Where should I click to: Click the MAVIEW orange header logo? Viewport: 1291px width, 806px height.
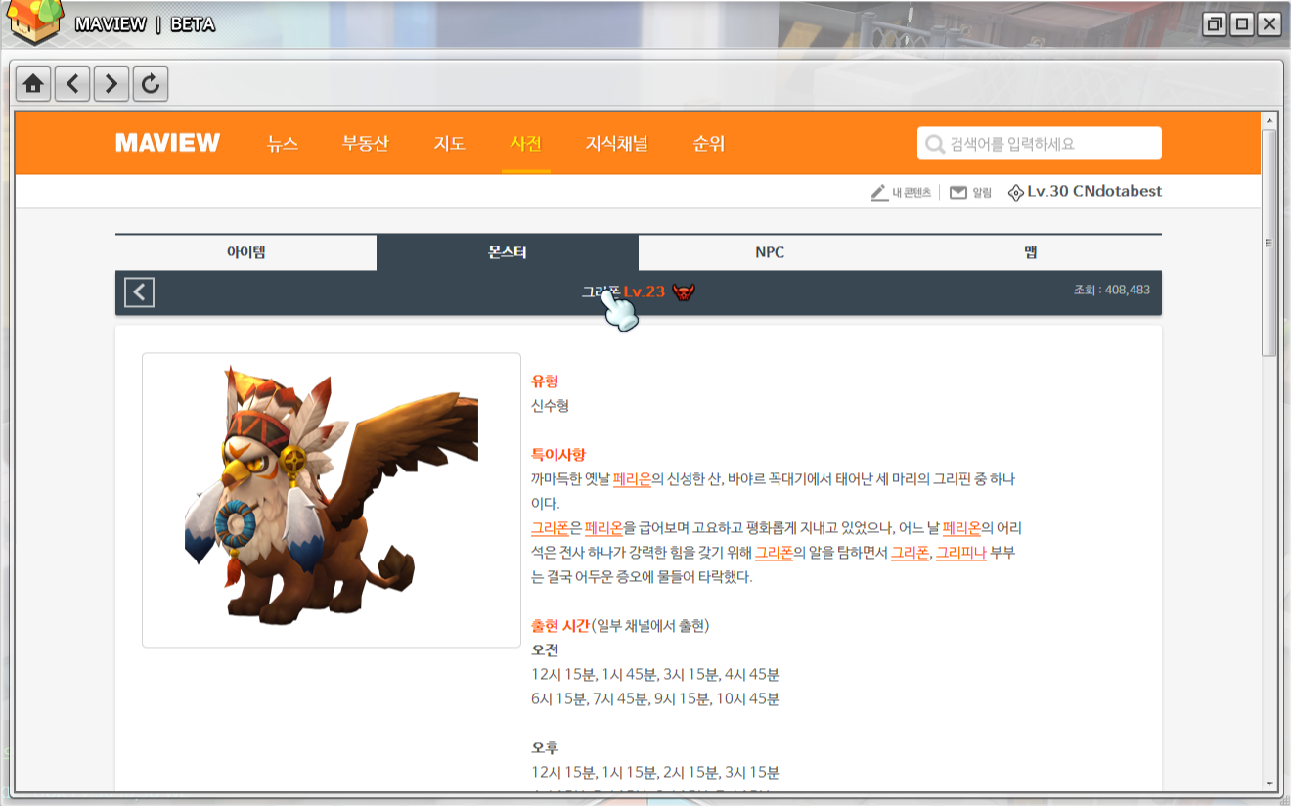[167, 143]
